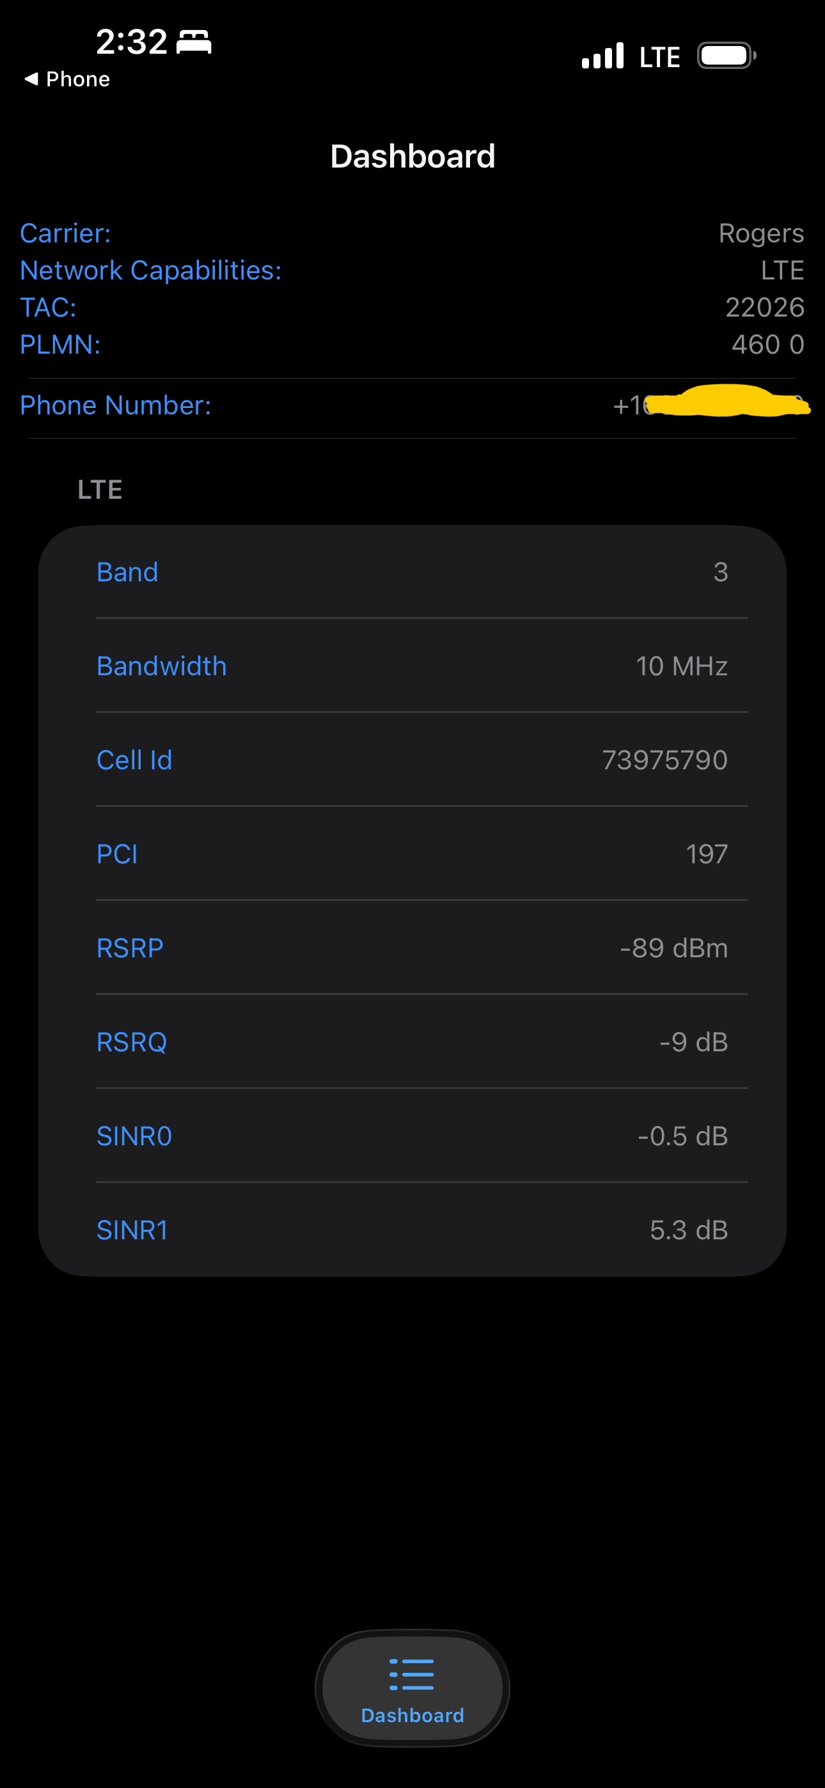Tap the RSRP signal row

click(x=412, y=948)
